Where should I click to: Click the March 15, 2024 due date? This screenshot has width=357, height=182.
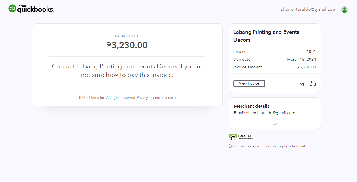point(301,59)
